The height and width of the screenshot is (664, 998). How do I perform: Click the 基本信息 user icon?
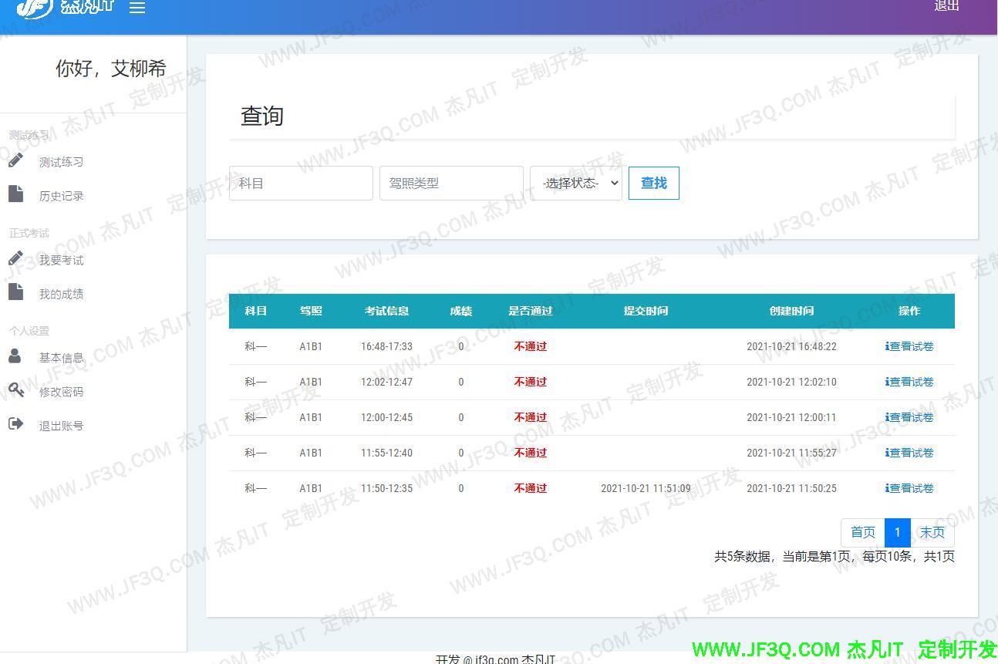(x=17, y=357)
